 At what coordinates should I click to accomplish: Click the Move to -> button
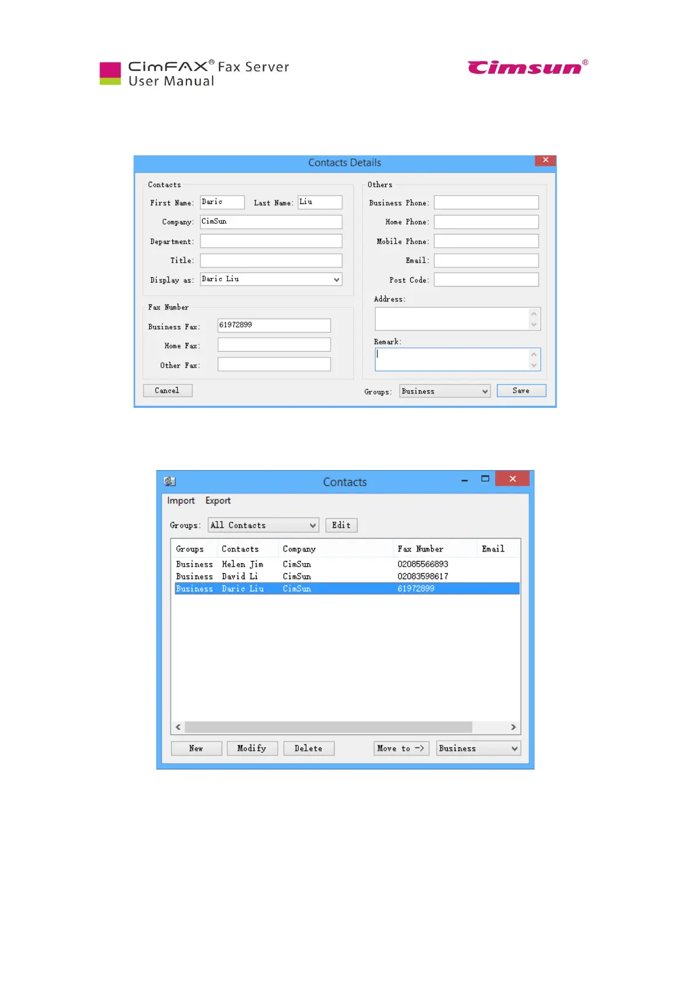[x=401, y=748]
